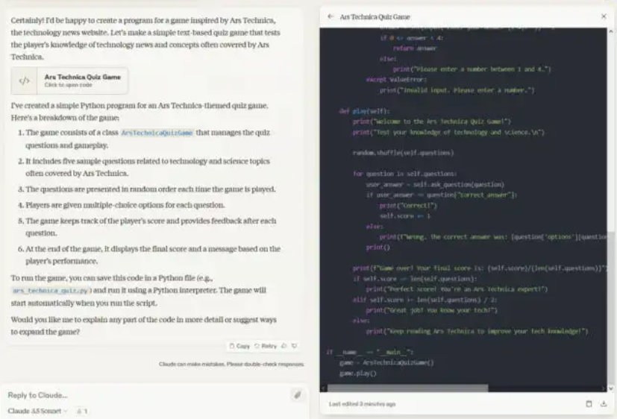Click the scroll right arrow under code
Image resolution: width=617 pixels, height=419 pixels.
click(x=604, y=388)
